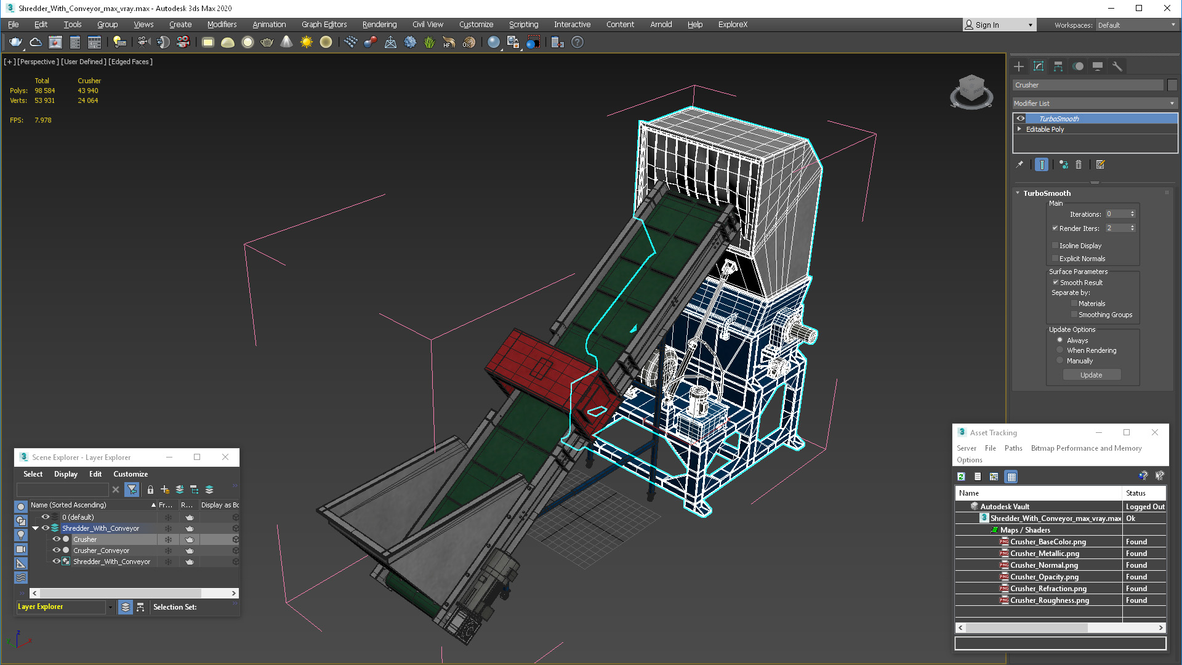
Task: Uncheck the Smooth Result checkbox
Action: coord(1055,283)
